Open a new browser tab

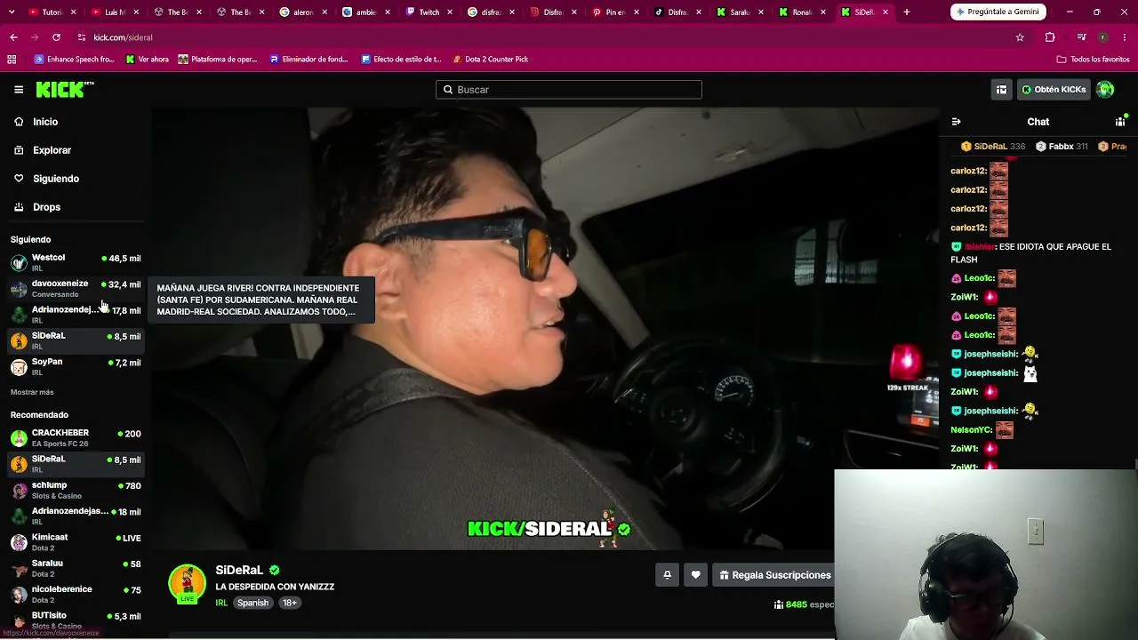[906, 12]
